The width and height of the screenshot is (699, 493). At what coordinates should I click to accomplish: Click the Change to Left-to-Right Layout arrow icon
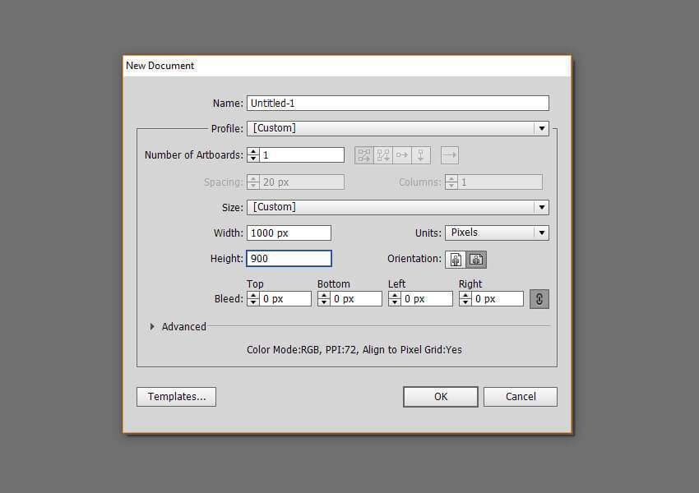[x=449, y=154]
